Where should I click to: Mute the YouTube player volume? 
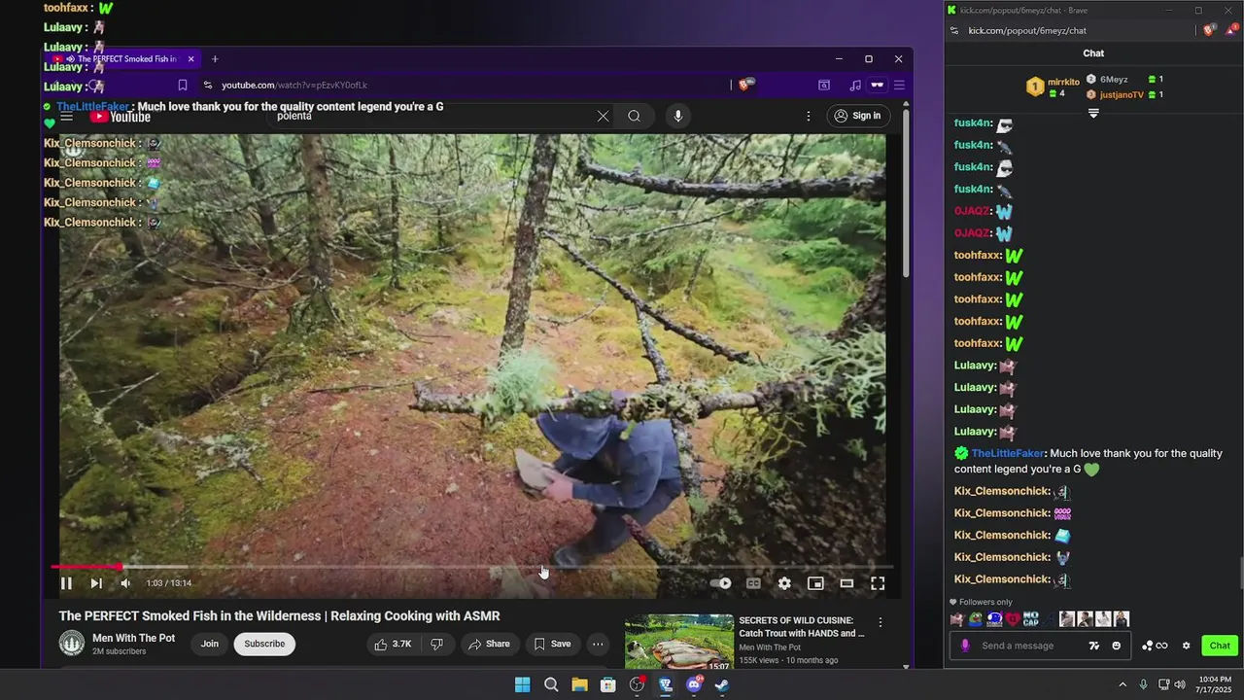pos(125,583)
